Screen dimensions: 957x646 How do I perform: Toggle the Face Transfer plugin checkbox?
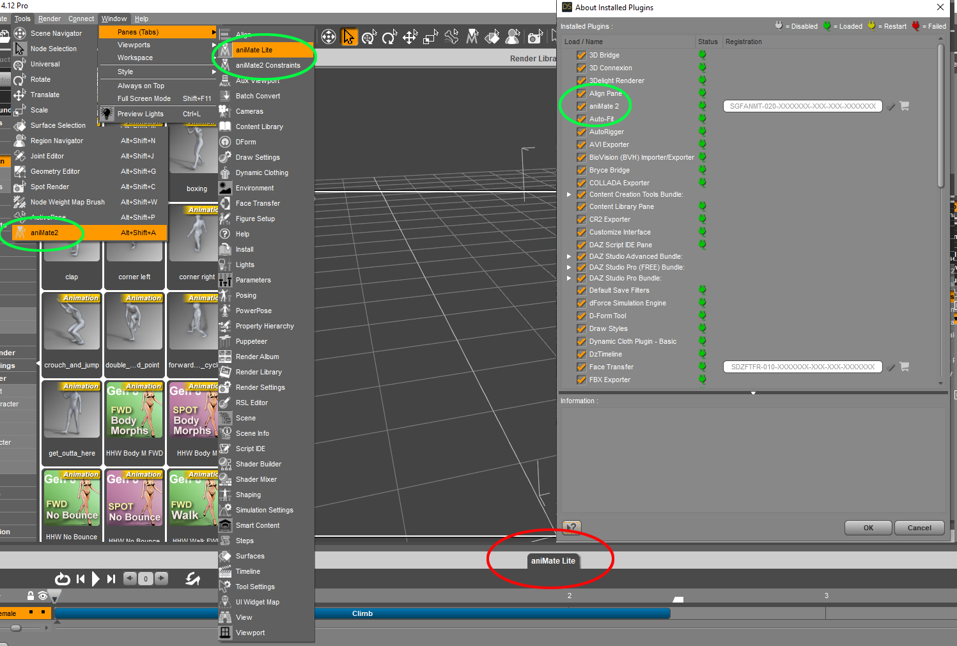click(581, 367)
